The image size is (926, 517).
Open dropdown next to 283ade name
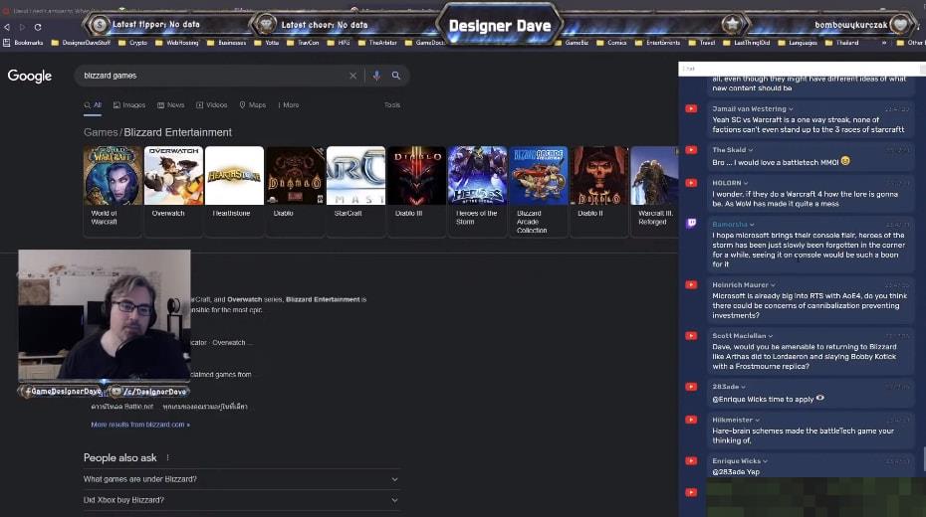tap(743, 388)
